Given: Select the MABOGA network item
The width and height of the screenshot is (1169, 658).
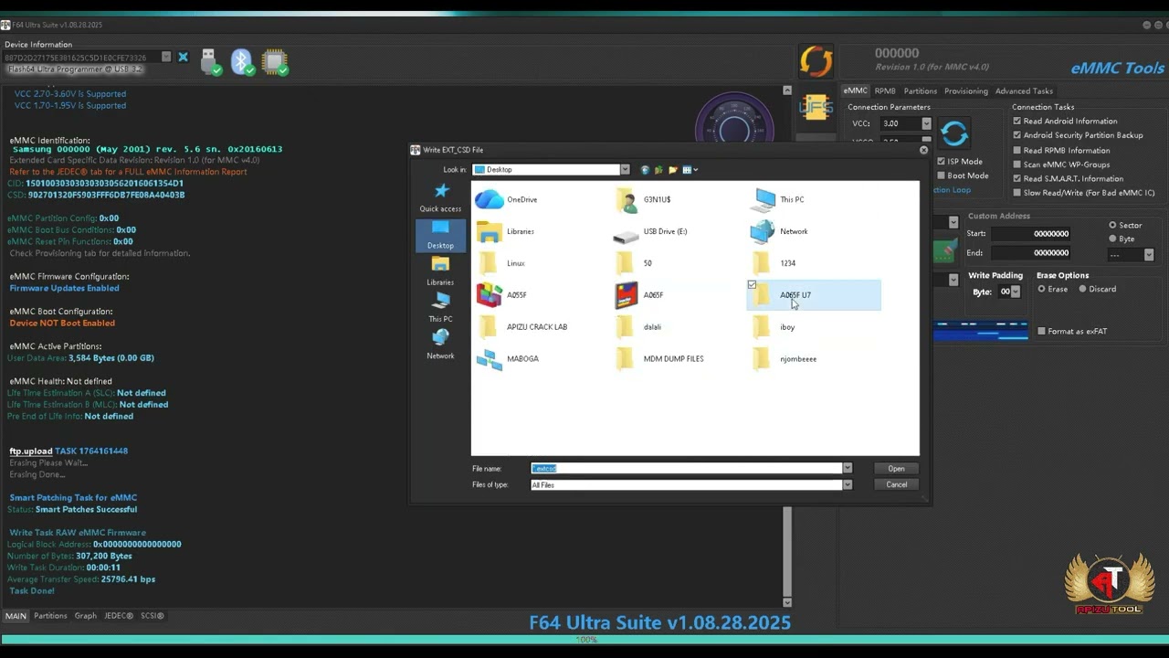Looking at the screenshot, I should pyautogui.click(x=508, y=358).
